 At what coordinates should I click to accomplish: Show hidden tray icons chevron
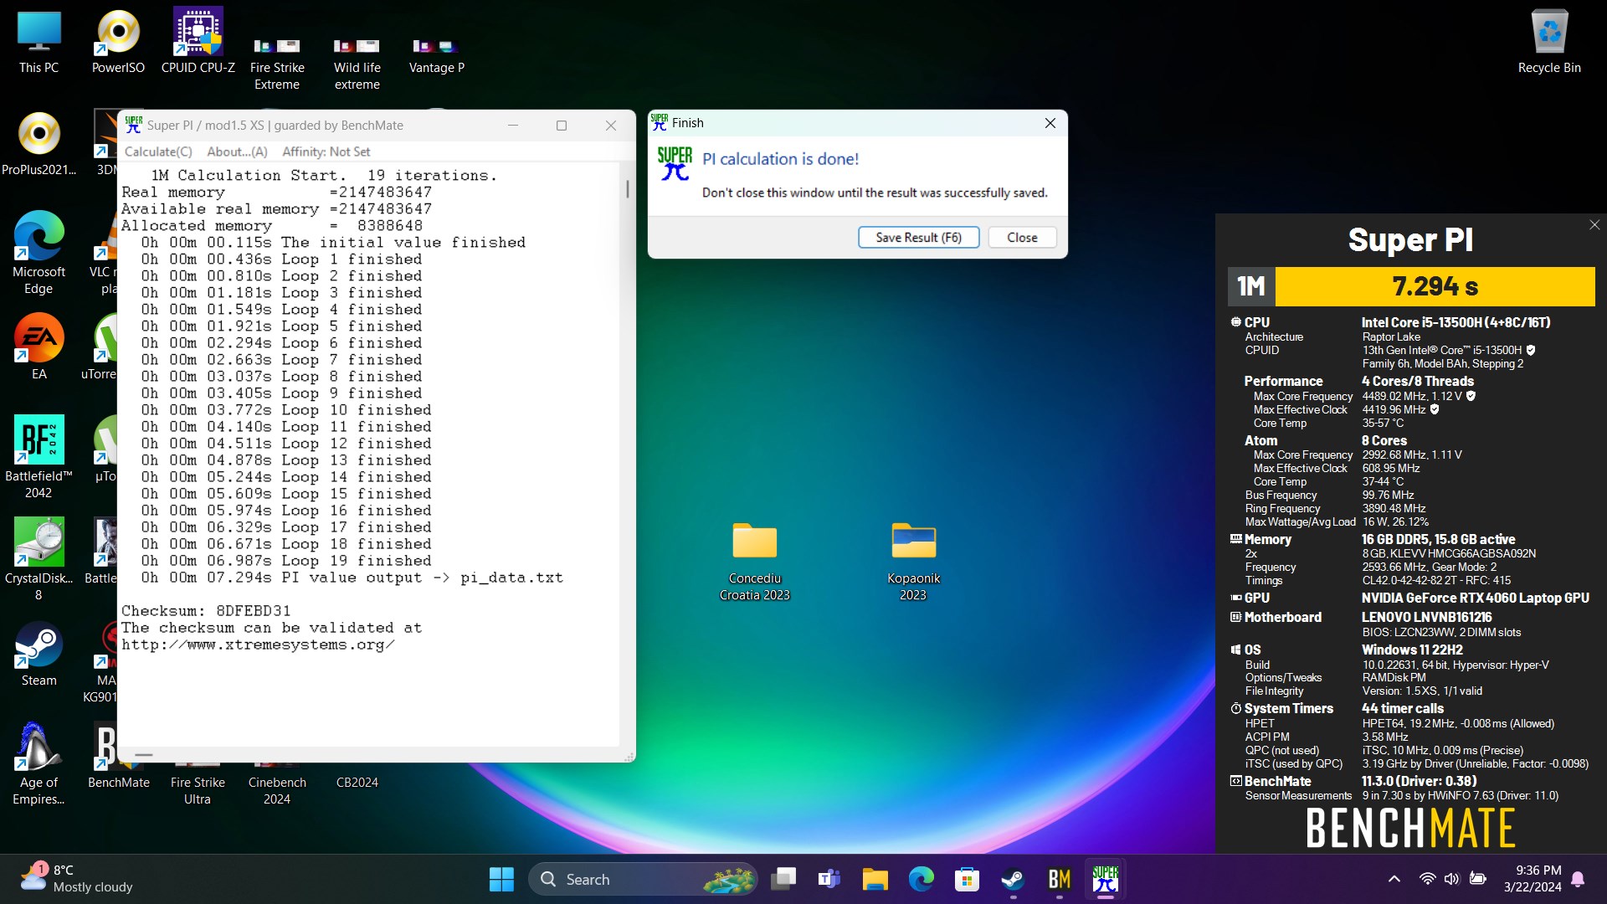pyautogui.click(x=1394, y=879)
